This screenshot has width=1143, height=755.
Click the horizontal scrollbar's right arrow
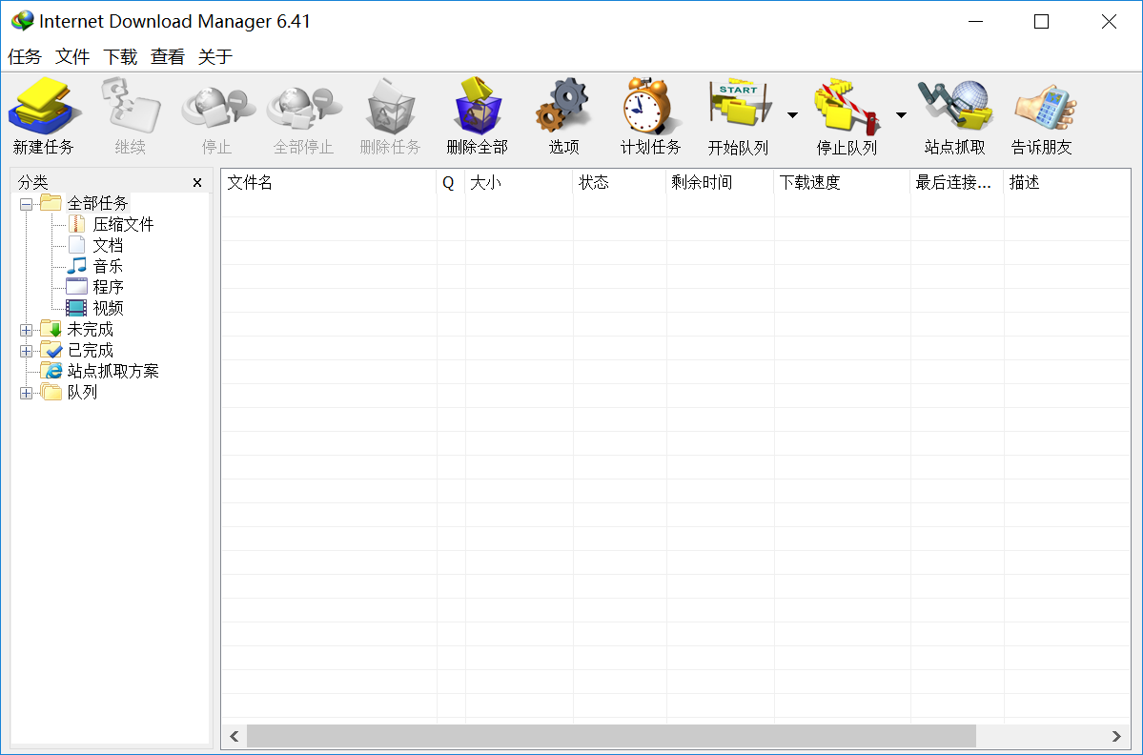1115,736
